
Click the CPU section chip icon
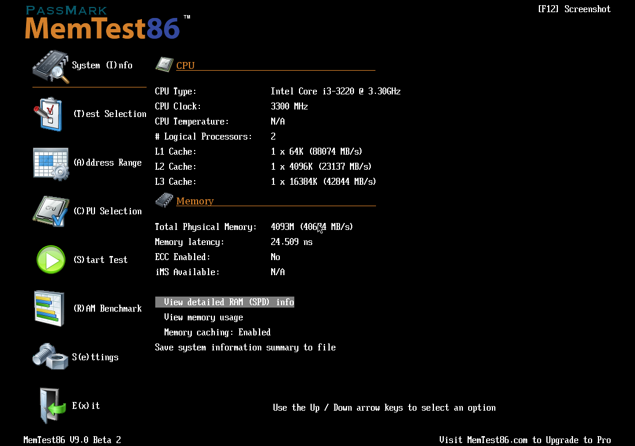pos(164,64)
